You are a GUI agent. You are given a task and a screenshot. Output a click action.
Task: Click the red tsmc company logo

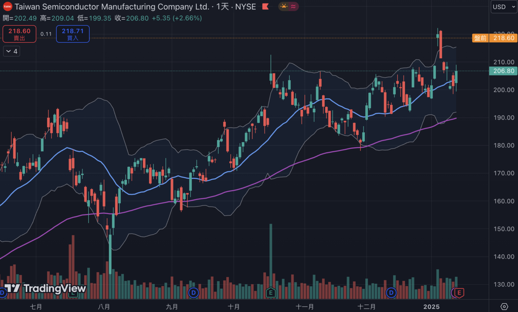[8, 7]
